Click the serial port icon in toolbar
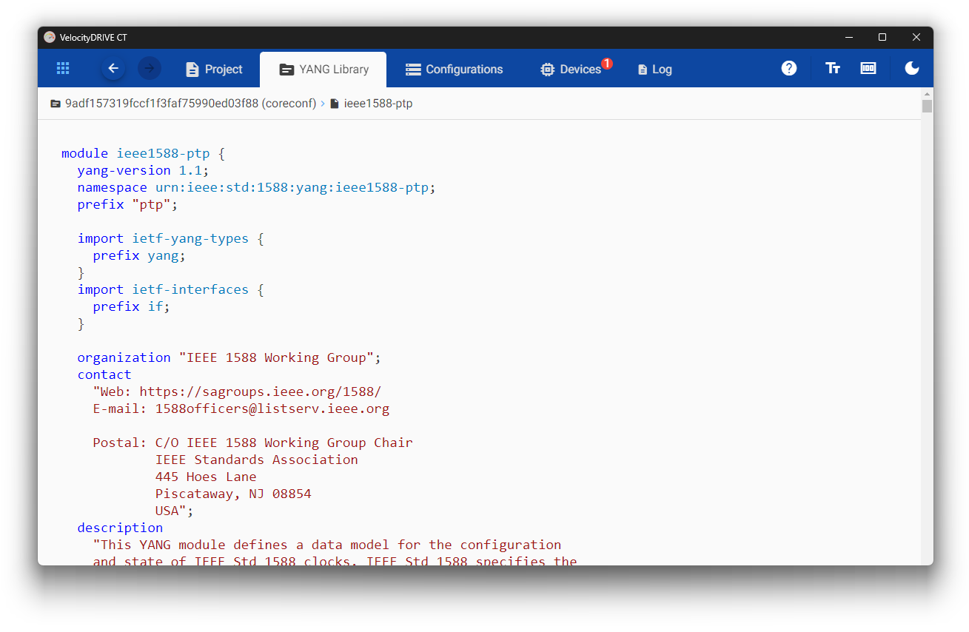Viewport: 969px width, 632px height. pos(868,69)
